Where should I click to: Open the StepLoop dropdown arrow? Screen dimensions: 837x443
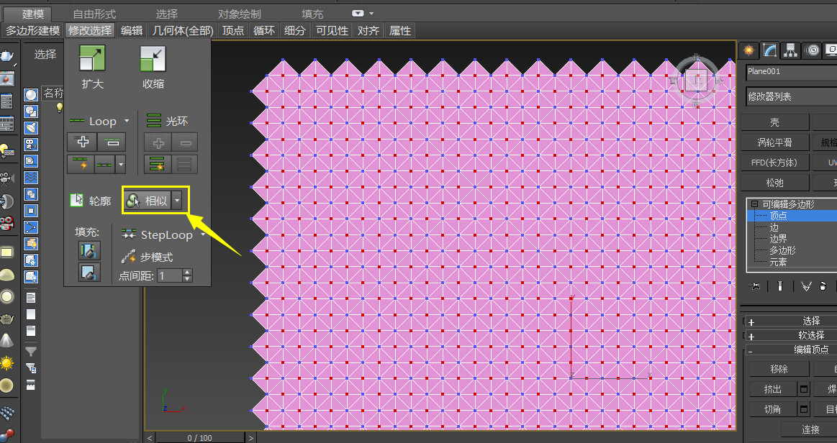pyautogui.click(x=203, y=234)
